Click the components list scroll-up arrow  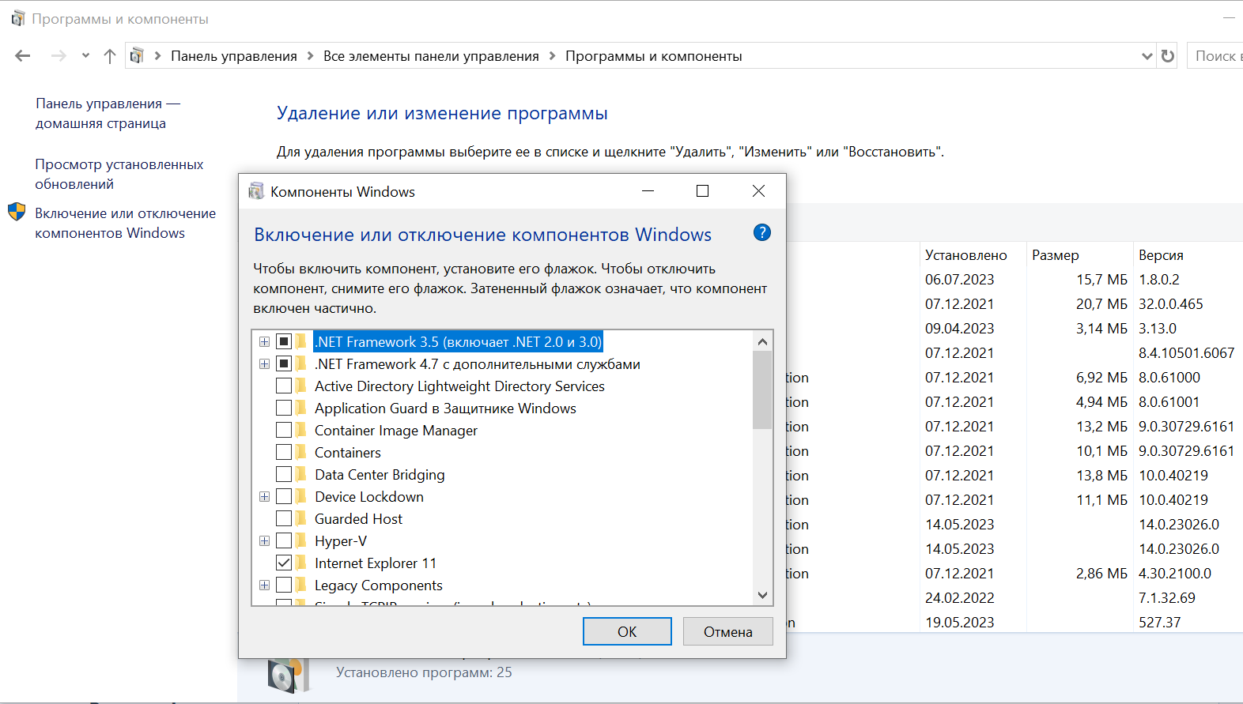(762, 341)
